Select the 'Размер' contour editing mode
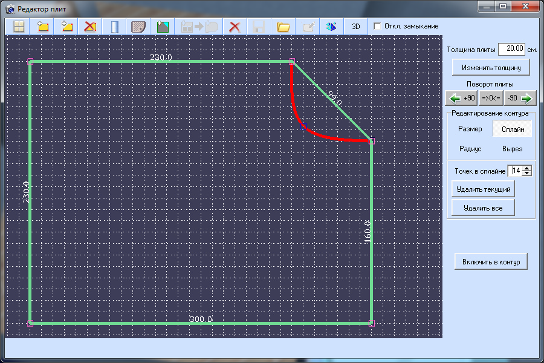 click(x=470, y=129)
